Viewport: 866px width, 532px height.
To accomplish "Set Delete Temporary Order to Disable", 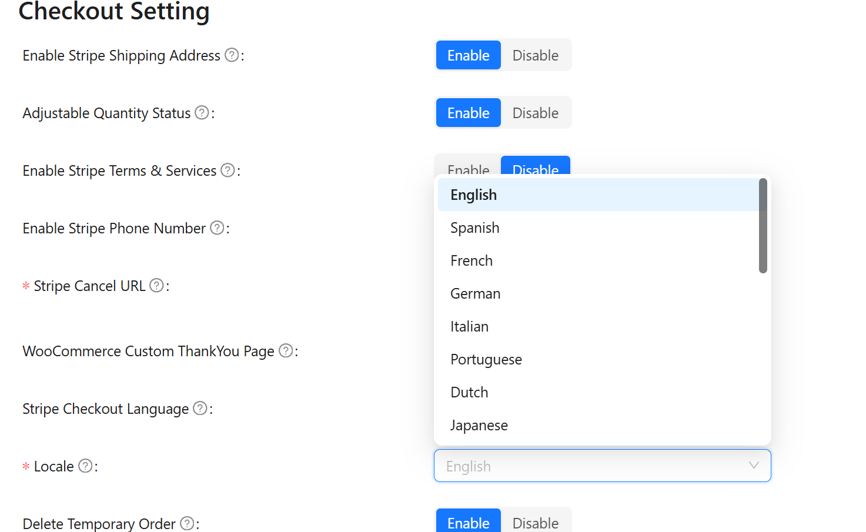I will pos(535,523).
